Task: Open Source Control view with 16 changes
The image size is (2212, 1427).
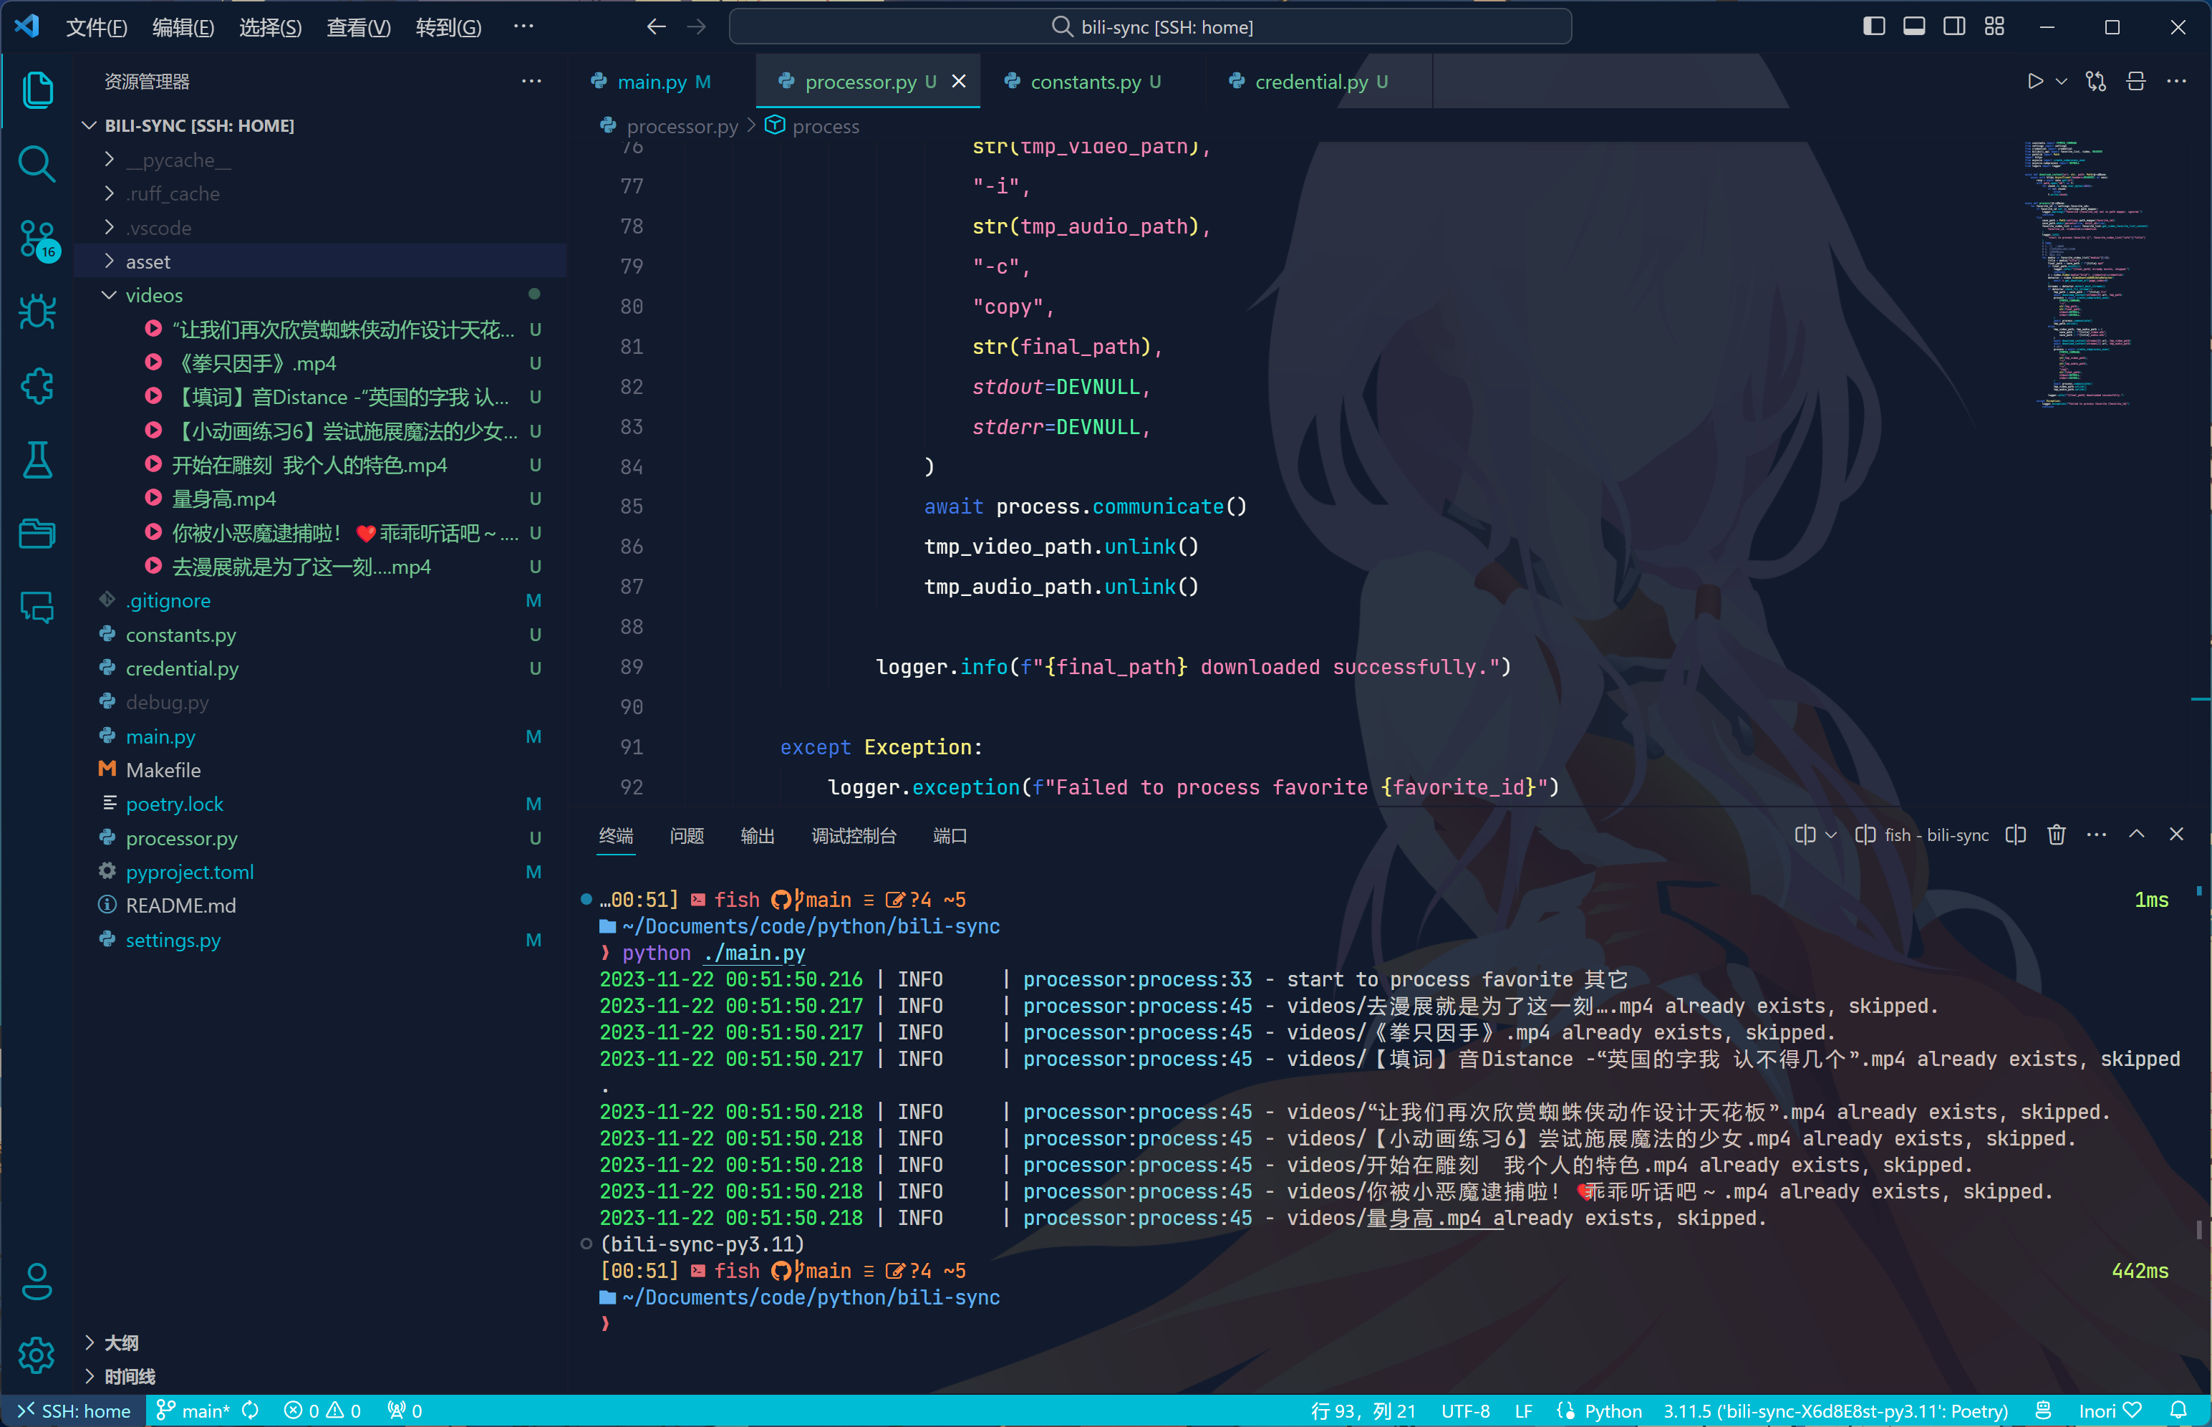Action: [37, 239]
